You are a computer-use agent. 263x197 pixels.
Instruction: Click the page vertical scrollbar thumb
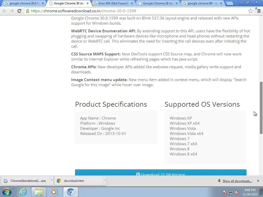coord(261,108)
